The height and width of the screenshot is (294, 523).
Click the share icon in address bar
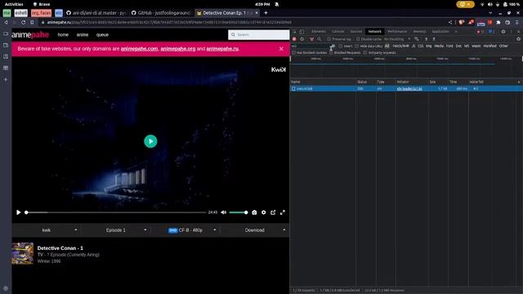pyautogui.click(x=450, y=22)
